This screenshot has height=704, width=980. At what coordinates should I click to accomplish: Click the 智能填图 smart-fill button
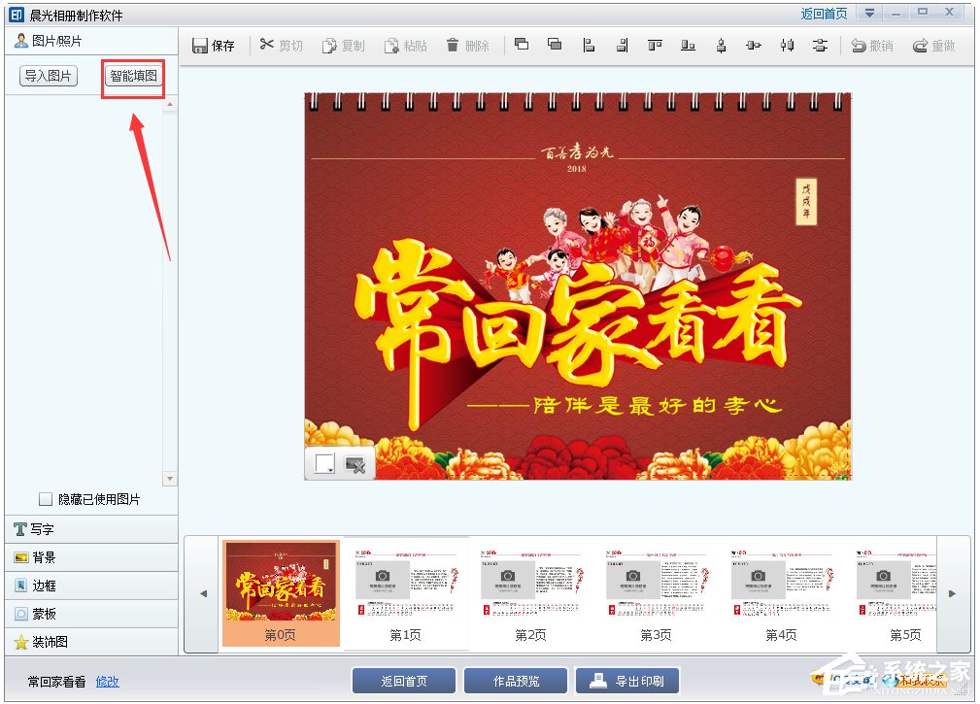click(x=132, y=75)
